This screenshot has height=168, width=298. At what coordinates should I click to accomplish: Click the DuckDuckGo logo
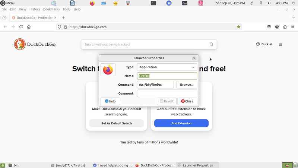click(x=35, y=44)
